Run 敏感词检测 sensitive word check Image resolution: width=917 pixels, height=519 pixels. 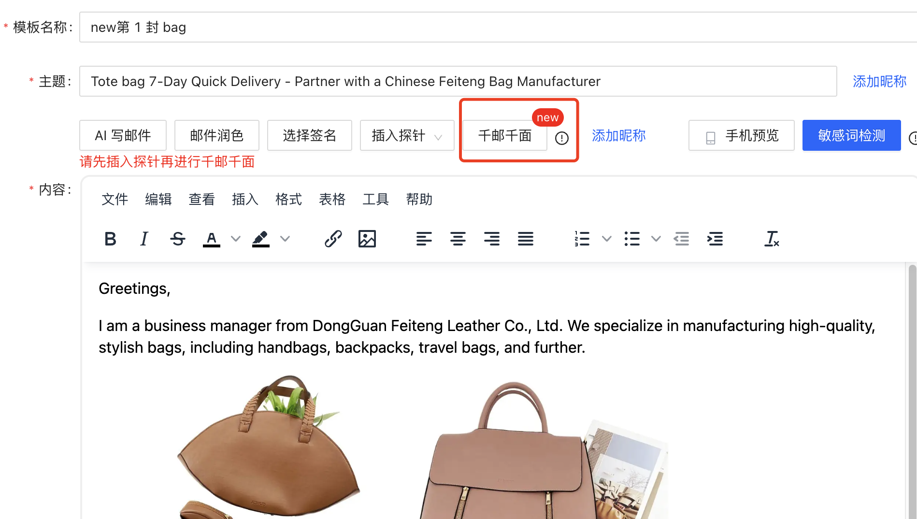[x=851, y=135]
